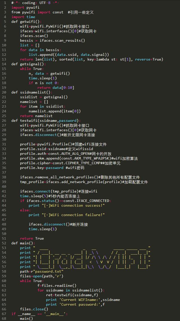This screenshot has width=180, height=321.
Task: Click the "coding: UTF-8" comment line
Action: (x=35, y=3)
